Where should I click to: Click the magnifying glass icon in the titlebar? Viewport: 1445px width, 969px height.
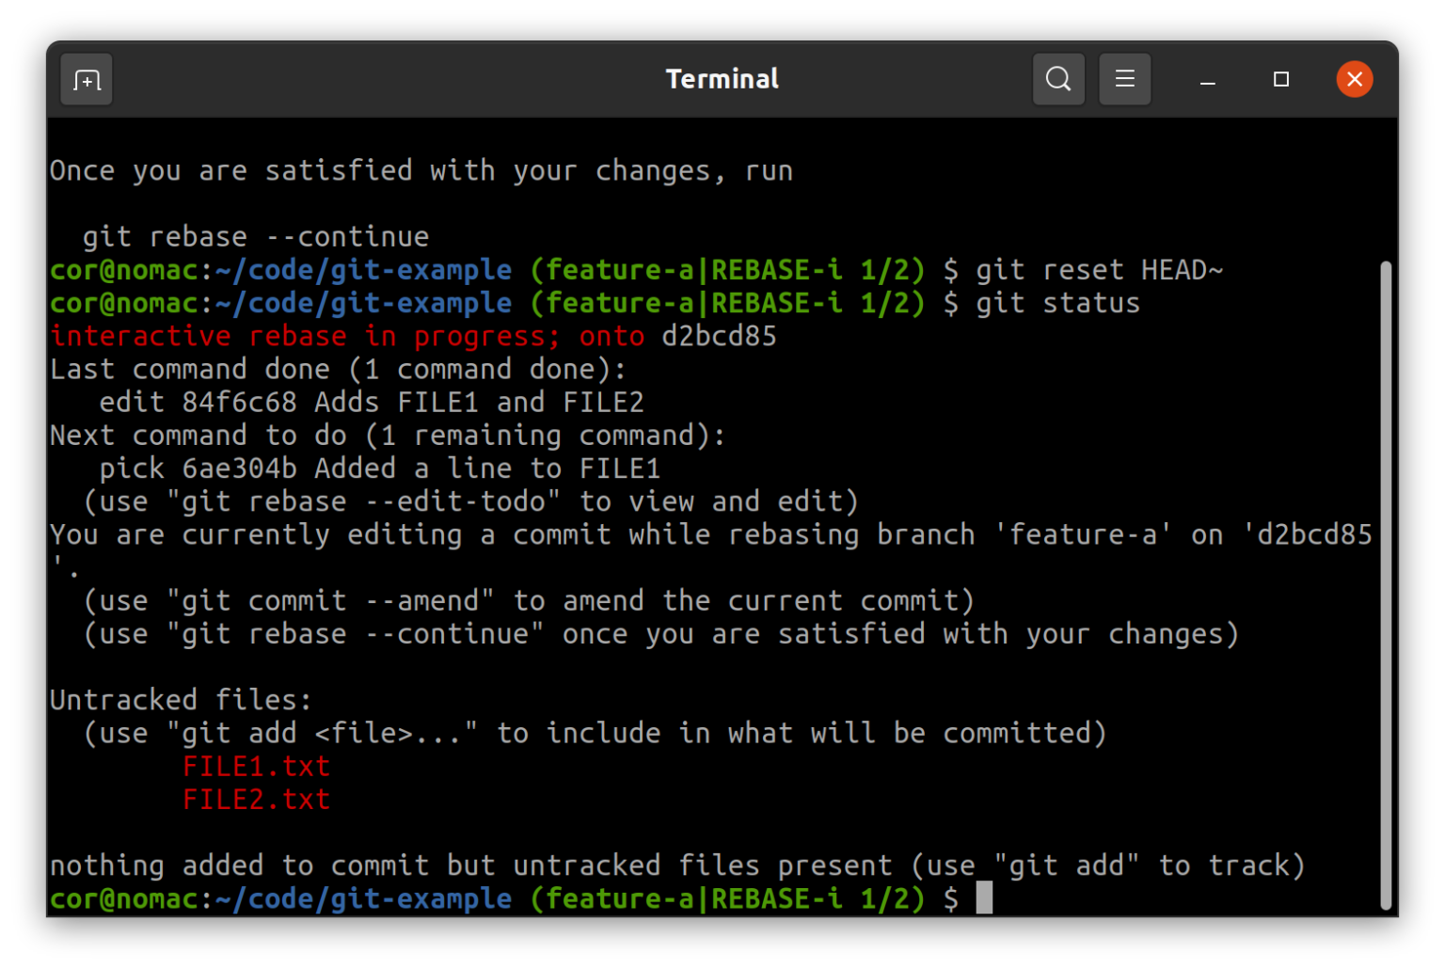click(x=1057, y=79)
